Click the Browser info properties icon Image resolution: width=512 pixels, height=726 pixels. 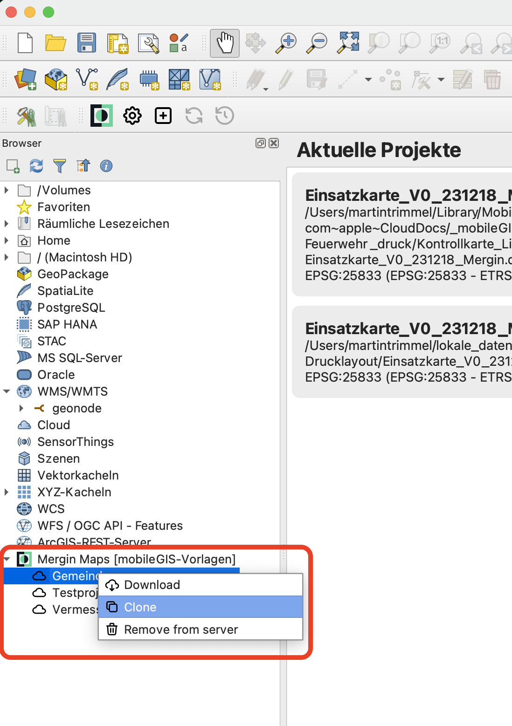[106, 166]
